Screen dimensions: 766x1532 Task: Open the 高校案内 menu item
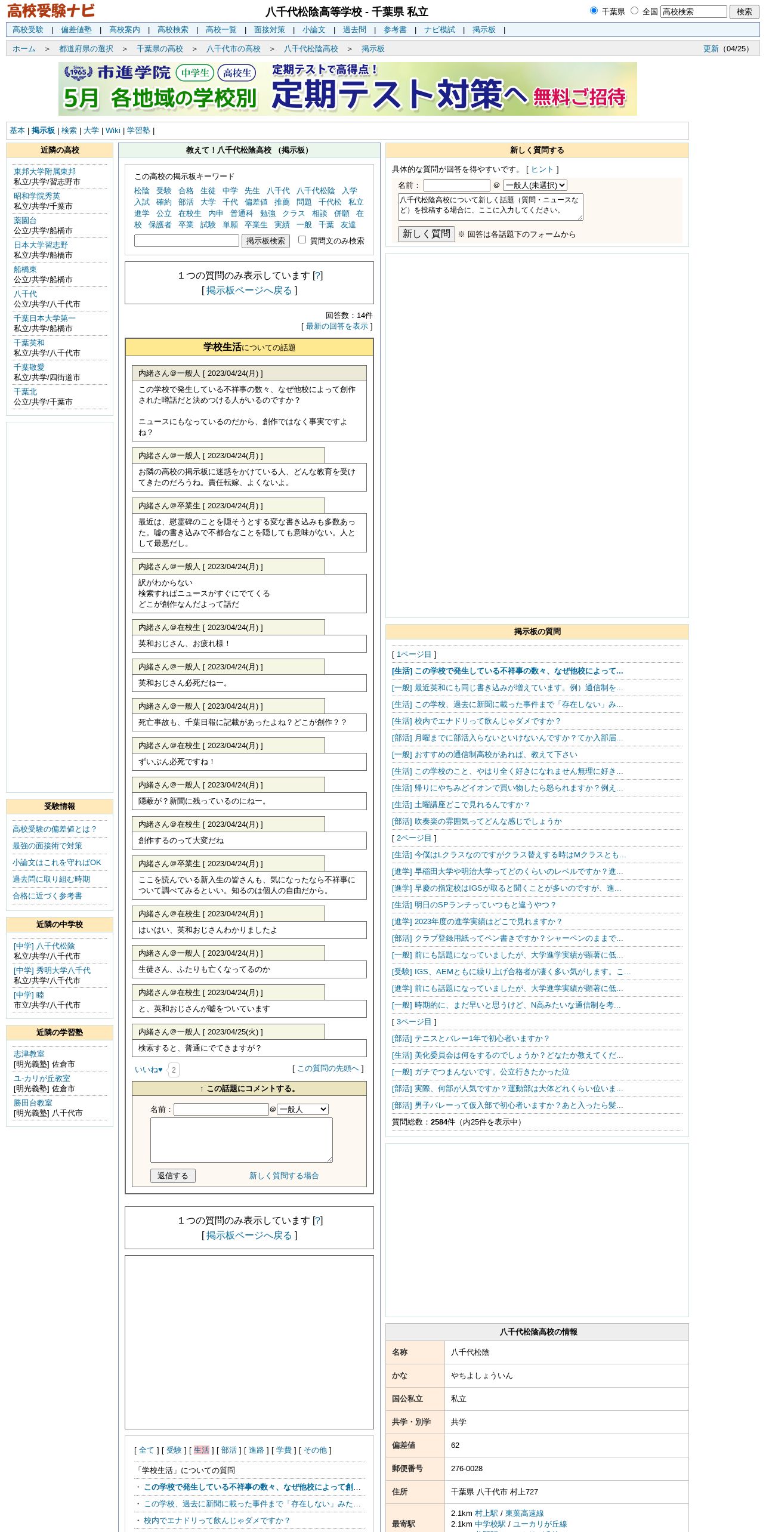[x=124, y=30]
